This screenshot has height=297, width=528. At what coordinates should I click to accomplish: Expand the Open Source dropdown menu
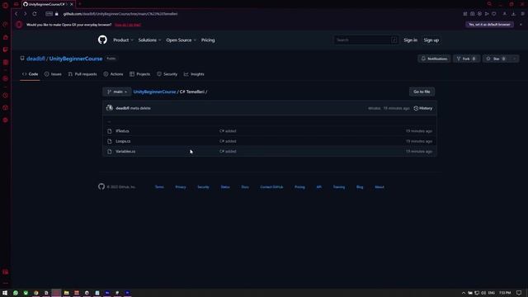(181, 40)
